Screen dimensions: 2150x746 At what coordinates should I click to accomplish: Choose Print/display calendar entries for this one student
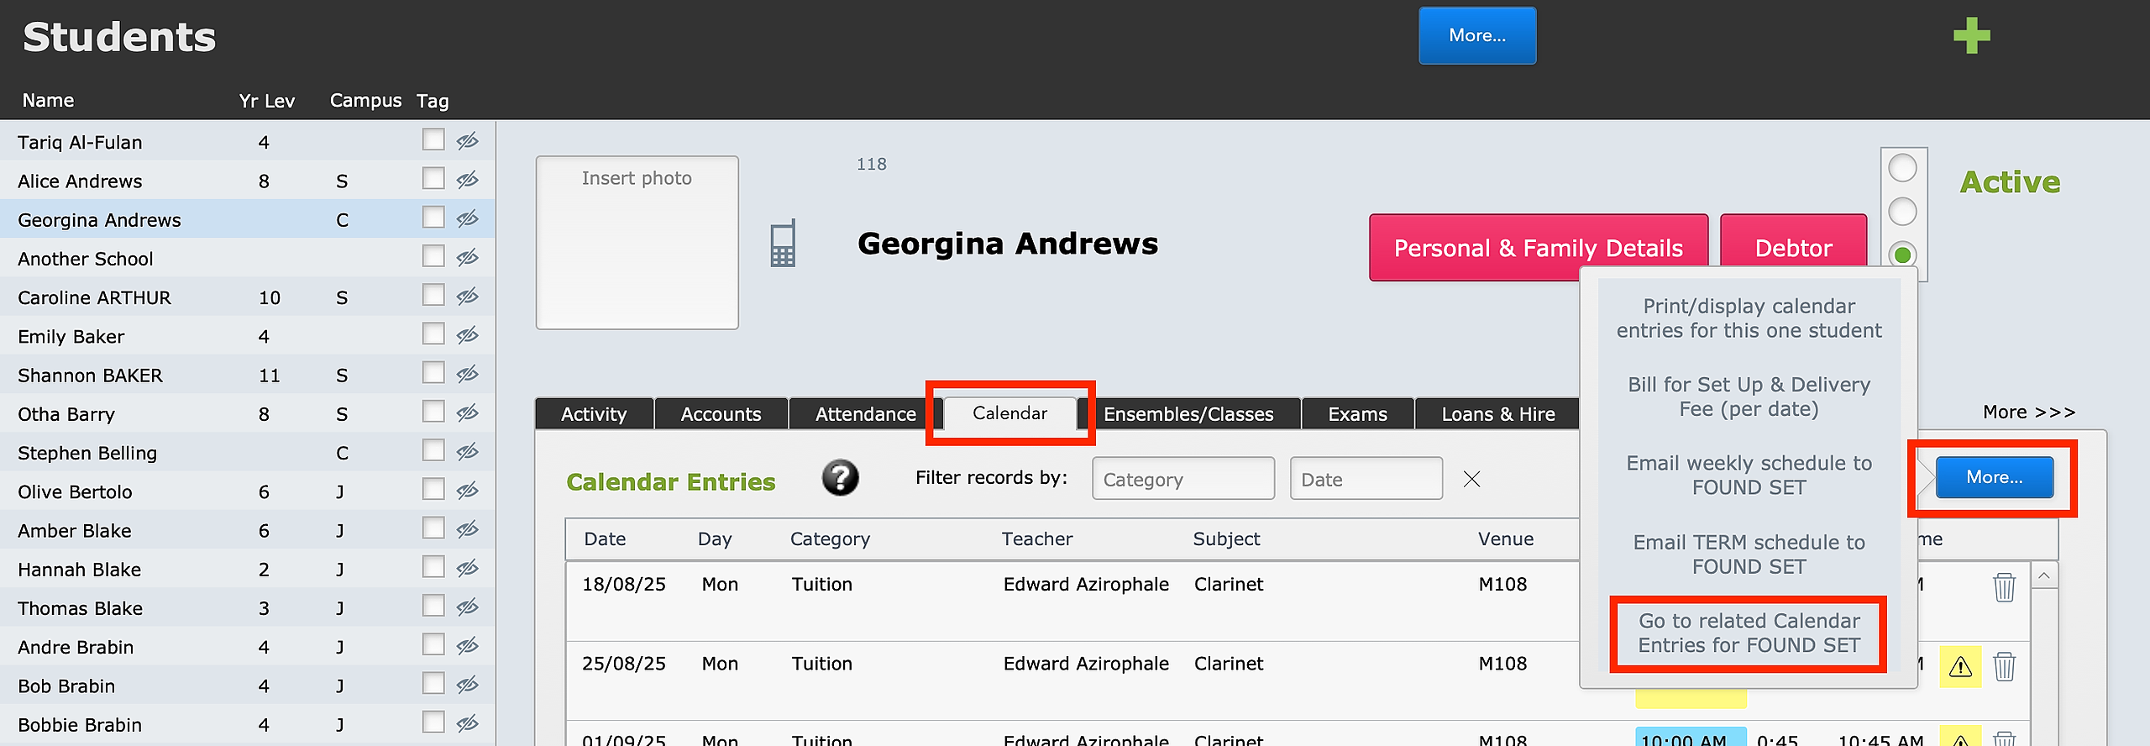pyautogui.click(x=1749, y=318)
